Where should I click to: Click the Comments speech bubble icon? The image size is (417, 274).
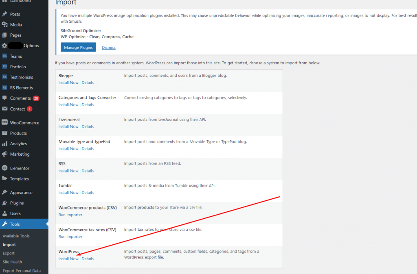pos(4,98)
